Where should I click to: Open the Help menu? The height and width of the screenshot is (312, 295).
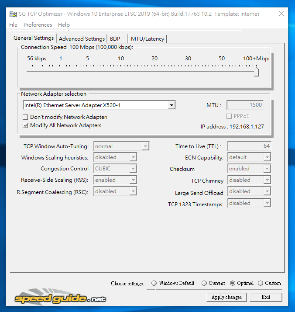[64, 25]
